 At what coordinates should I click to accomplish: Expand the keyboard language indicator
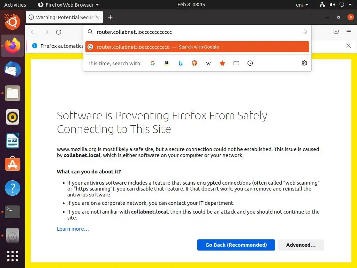[x=302, y=5]
